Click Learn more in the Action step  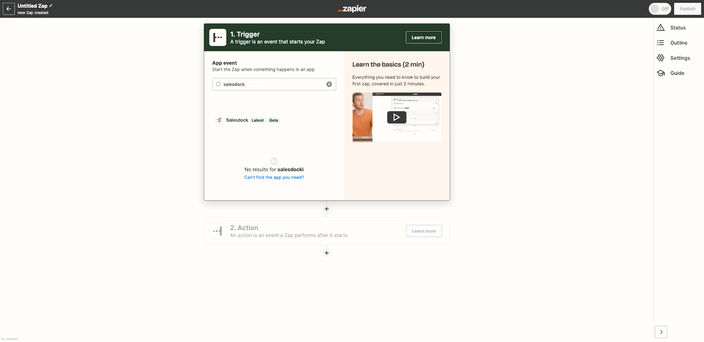click(x=424, y=231)
